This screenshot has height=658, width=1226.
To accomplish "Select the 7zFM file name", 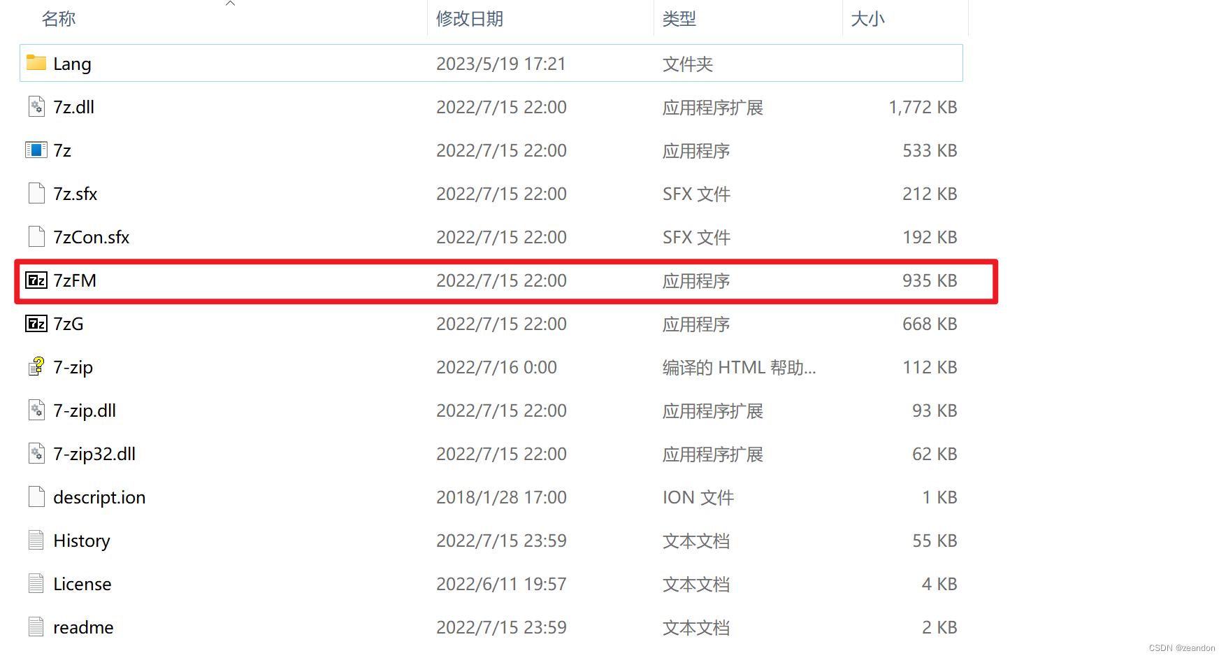I will pos(75,280).
